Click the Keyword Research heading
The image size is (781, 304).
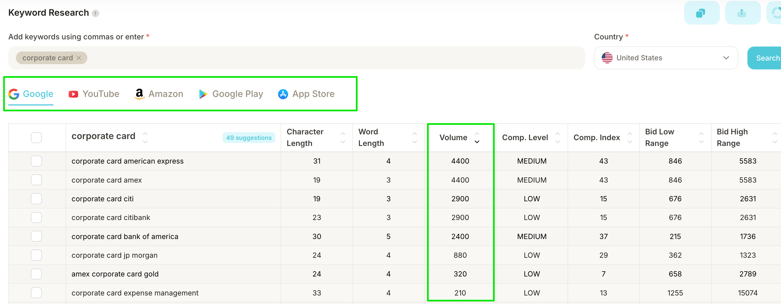click(x=48, y=13)
